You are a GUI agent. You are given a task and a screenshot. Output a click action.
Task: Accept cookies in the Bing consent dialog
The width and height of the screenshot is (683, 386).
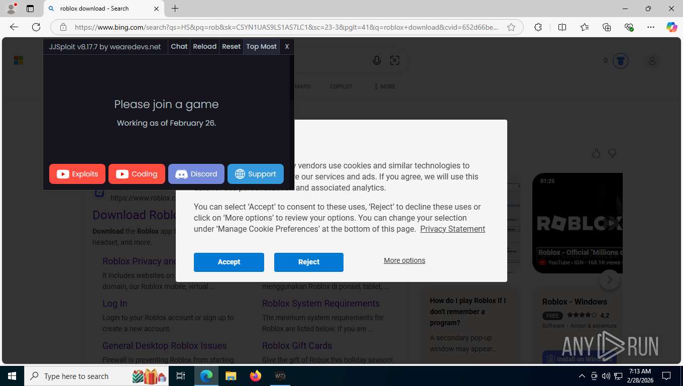pyautogui.click(x=229, y=262)
